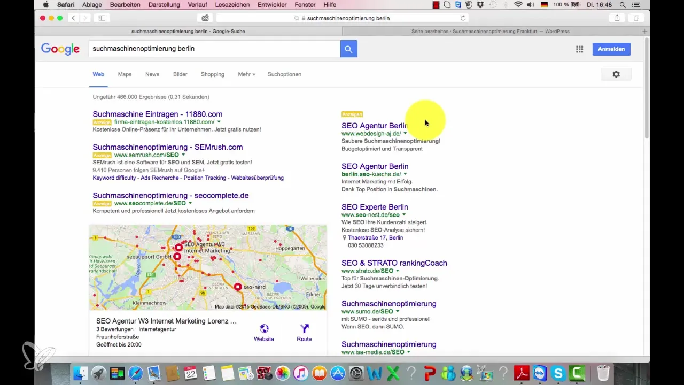Open the Trash in dock
The width and height of the screenshot is (684, 385).
603,373
